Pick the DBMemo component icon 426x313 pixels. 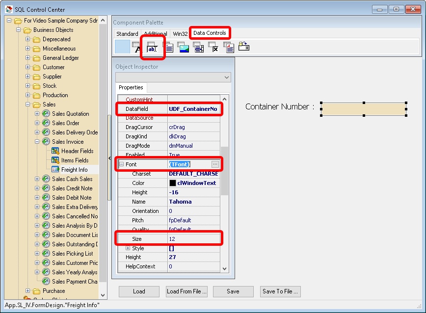(169, 47)
